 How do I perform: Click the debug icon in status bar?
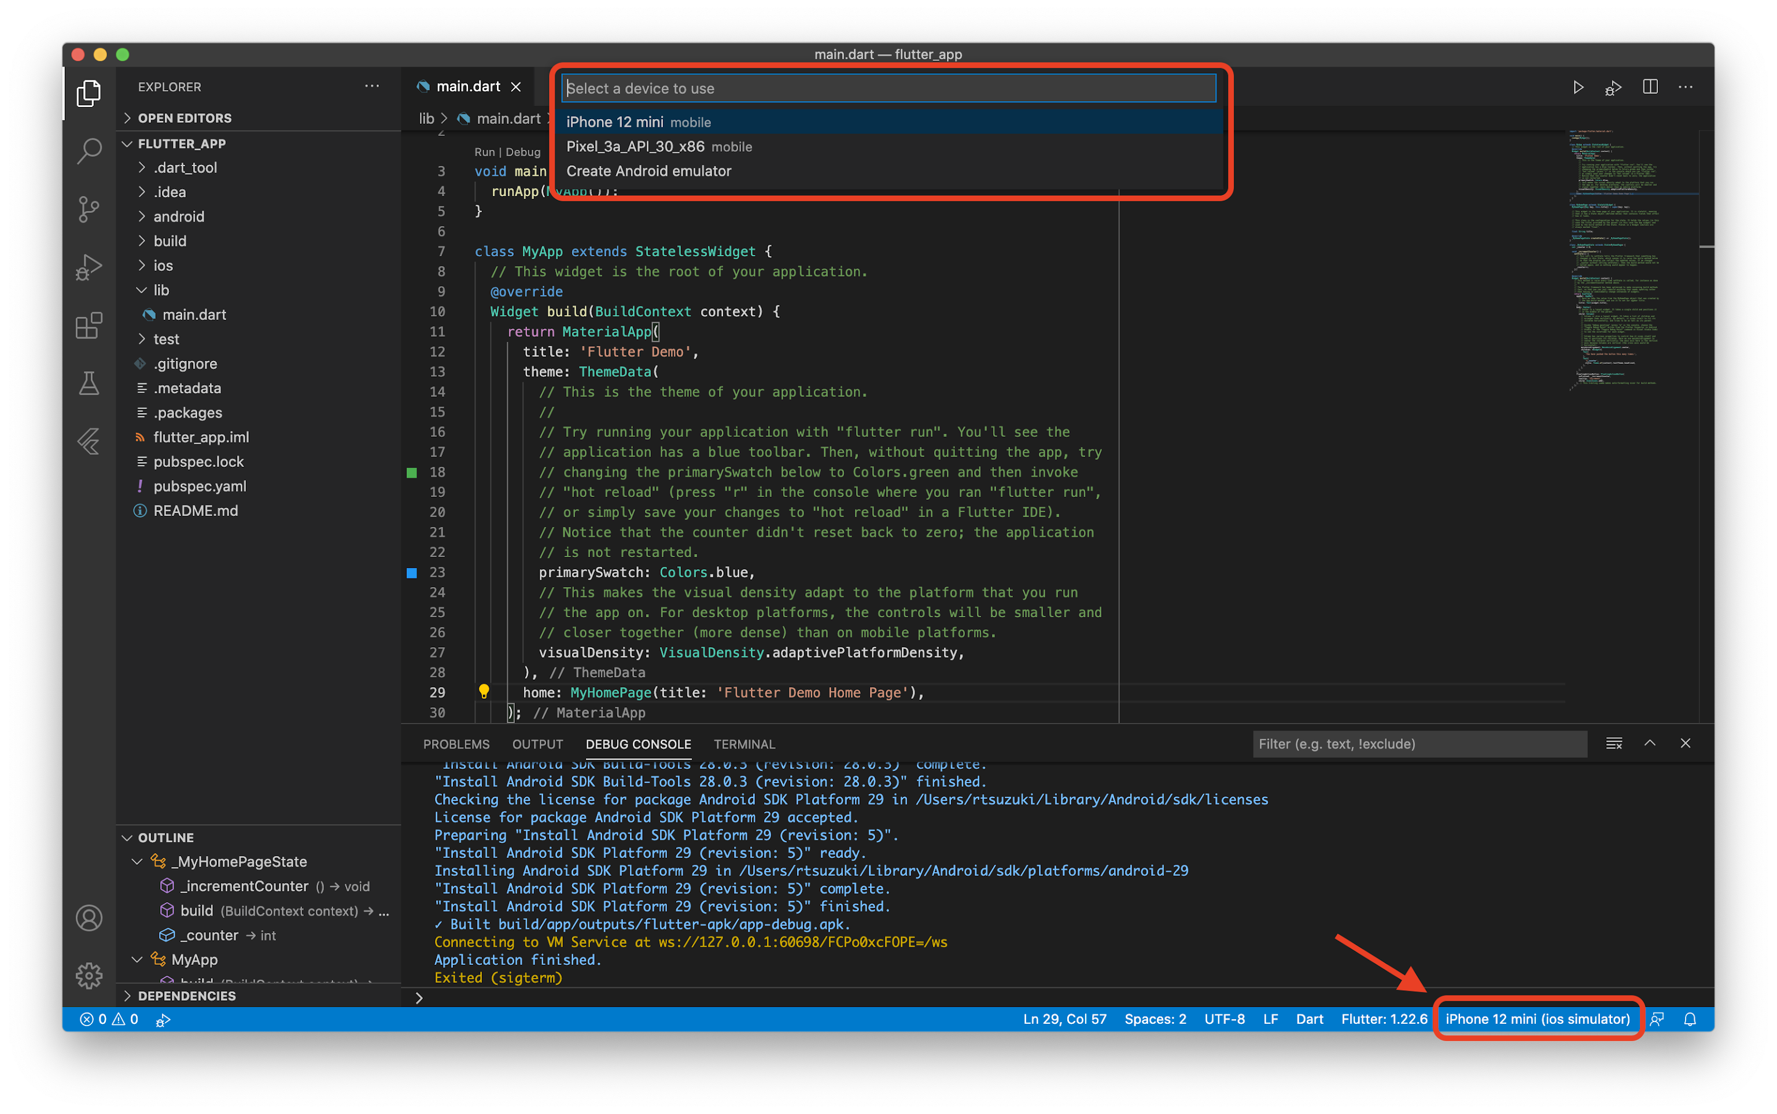(x=164, y=1019)
